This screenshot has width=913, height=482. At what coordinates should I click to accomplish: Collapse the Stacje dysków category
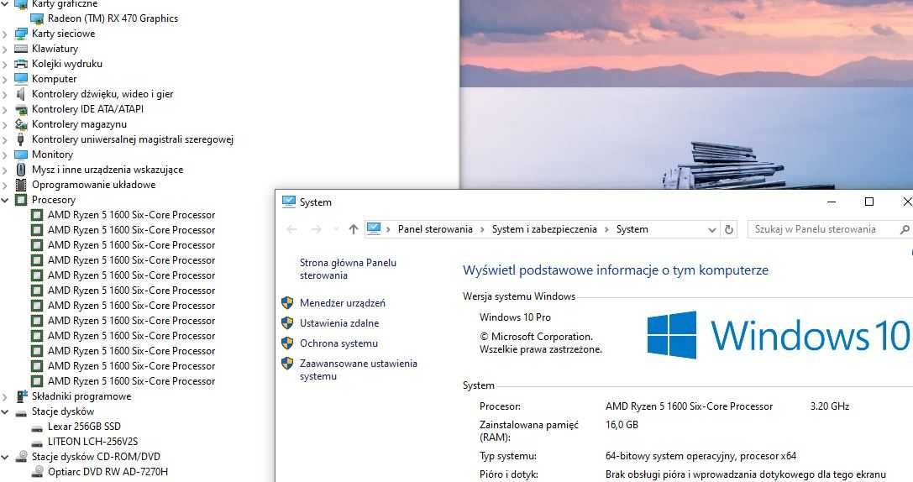[x=5, y=412]
